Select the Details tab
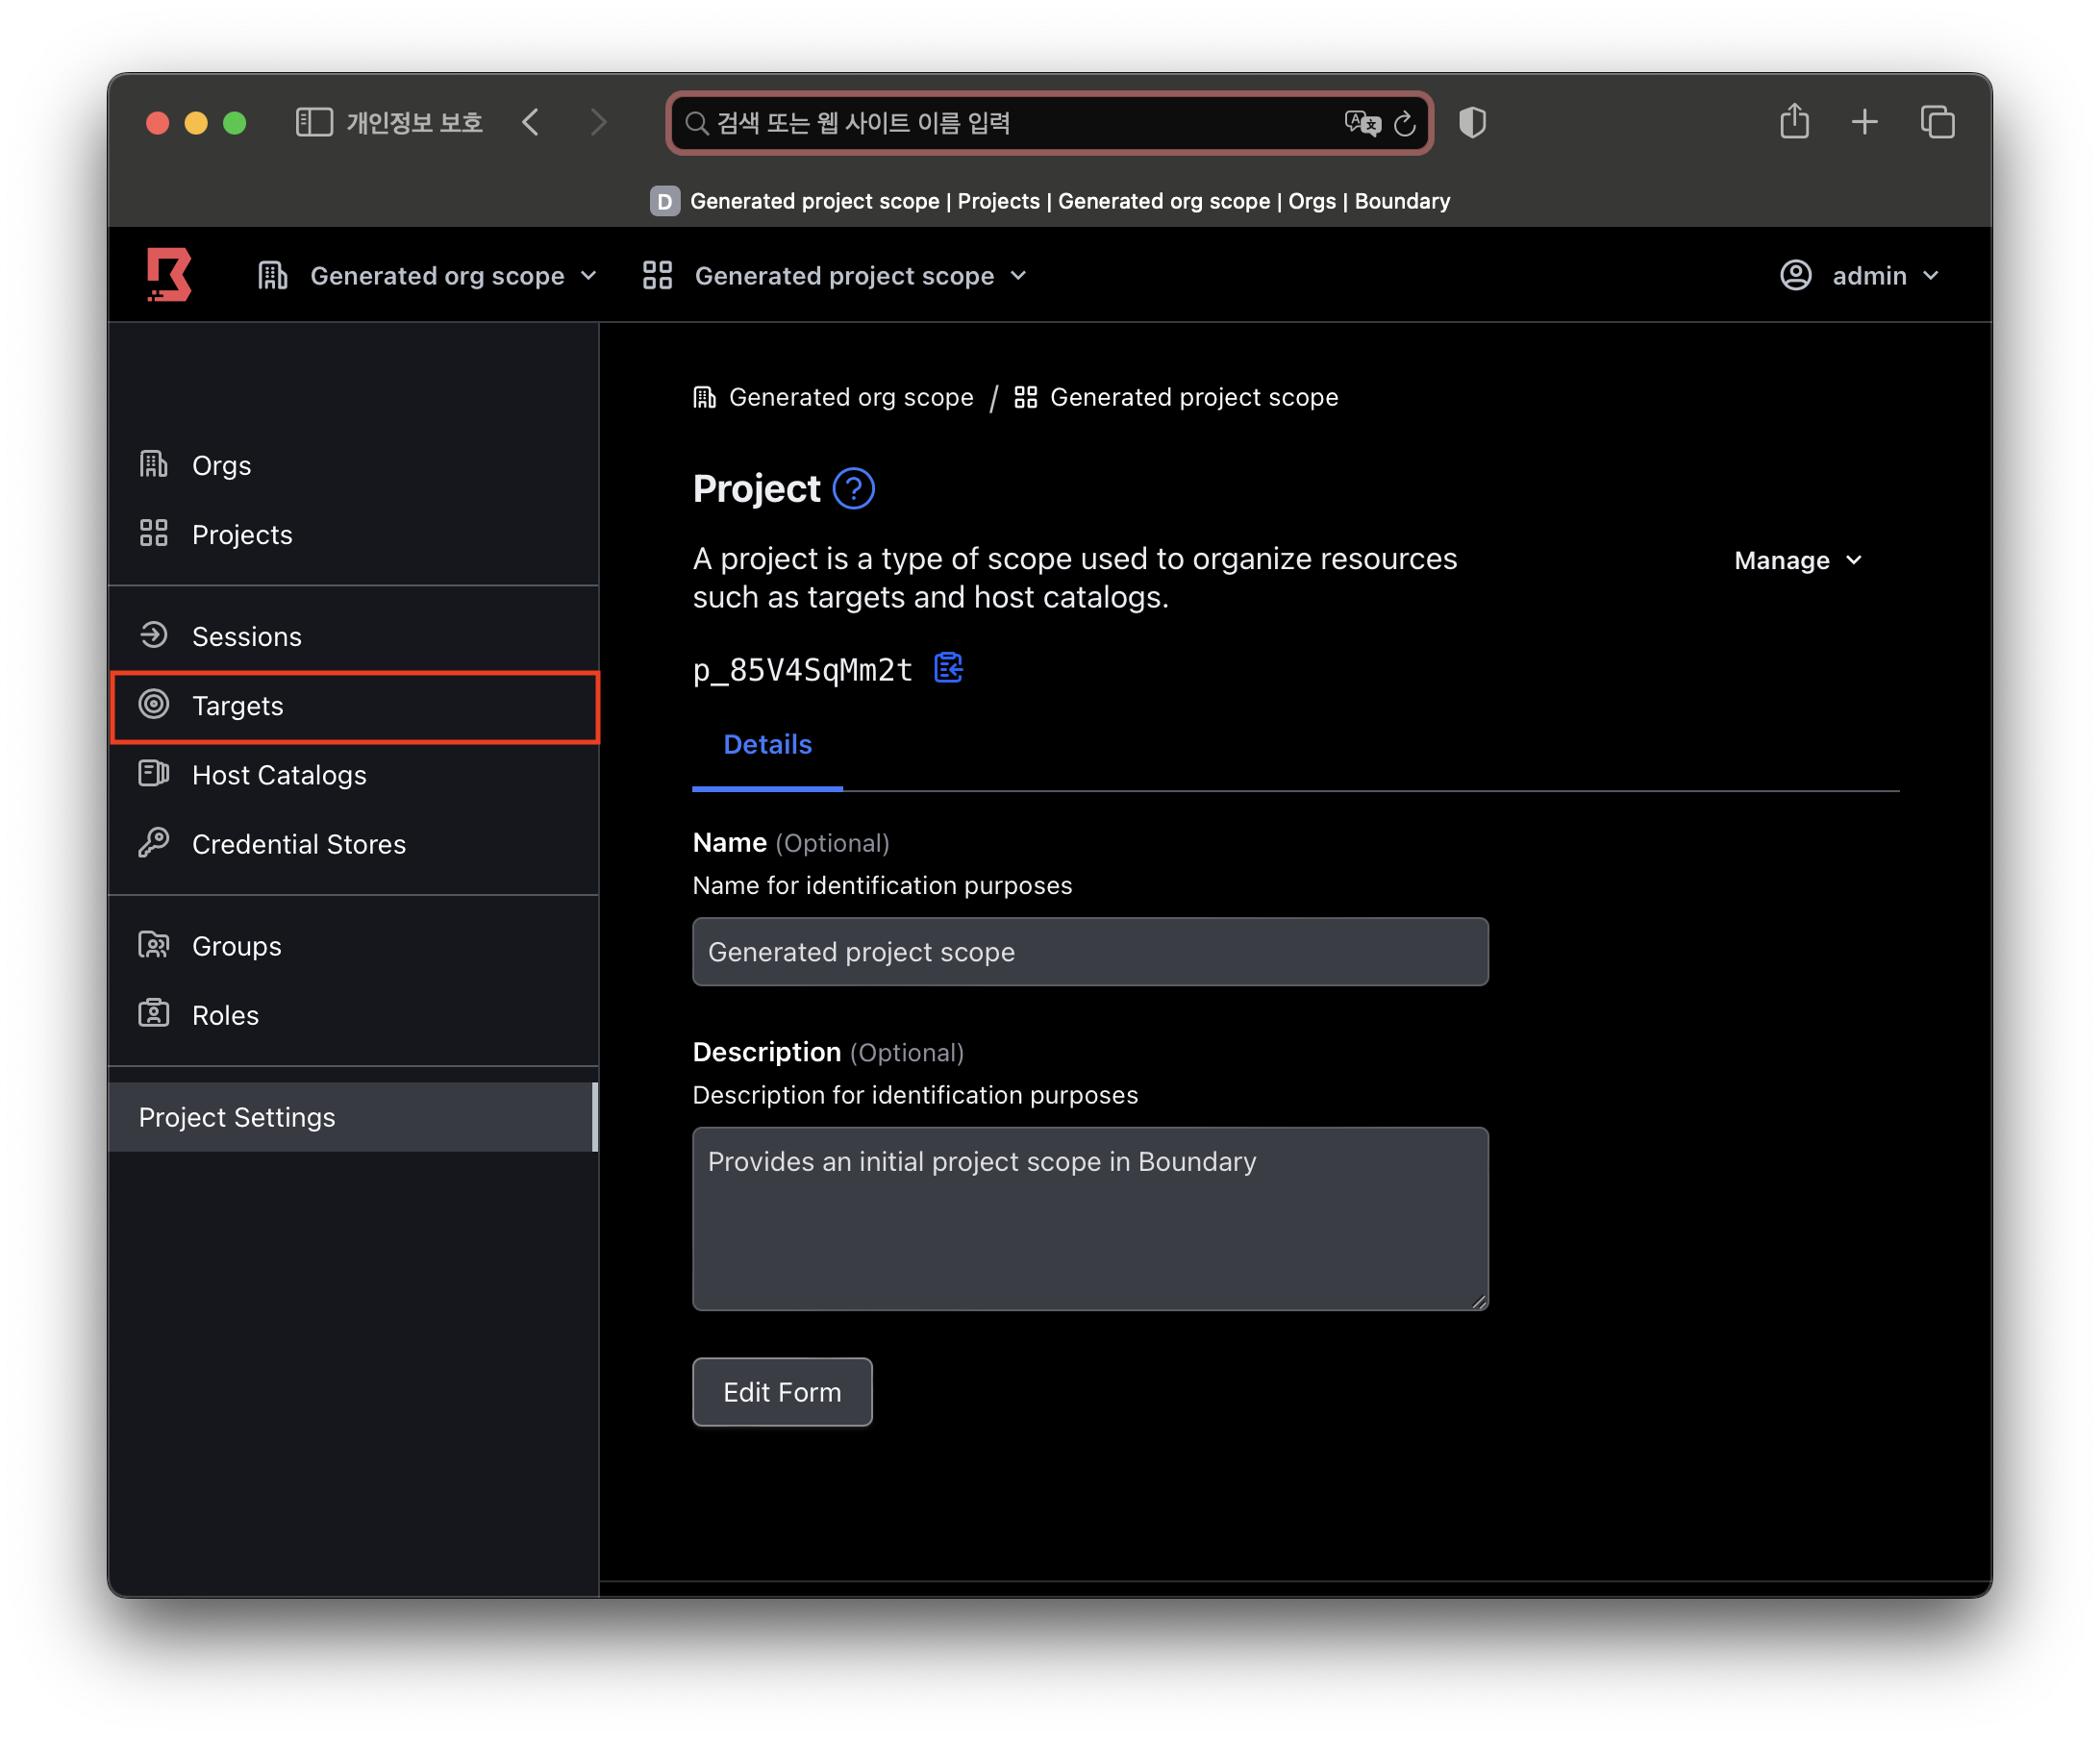 pyautogui.click(x=767, y=744)
